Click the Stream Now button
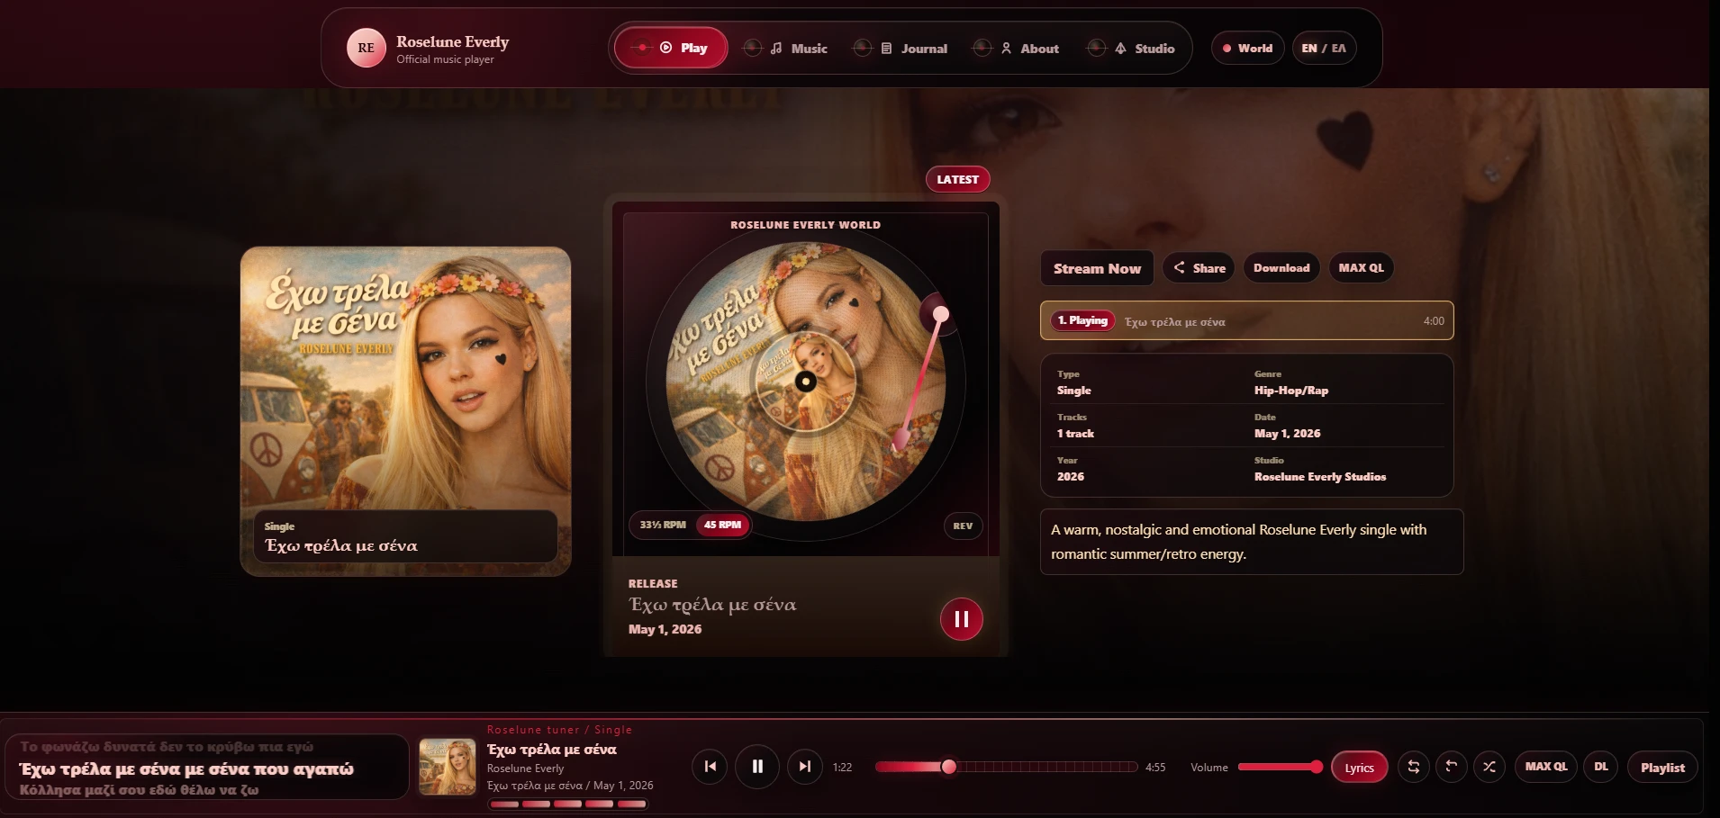 click(x=1097, y=268)
